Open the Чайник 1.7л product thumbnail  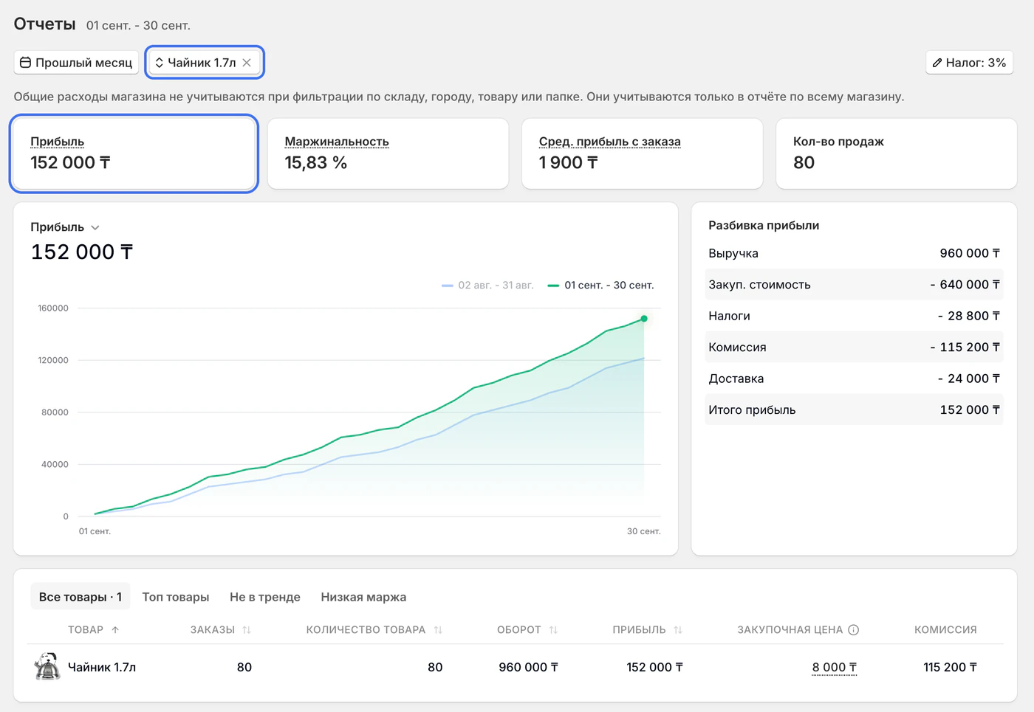[x=47, y=666]
